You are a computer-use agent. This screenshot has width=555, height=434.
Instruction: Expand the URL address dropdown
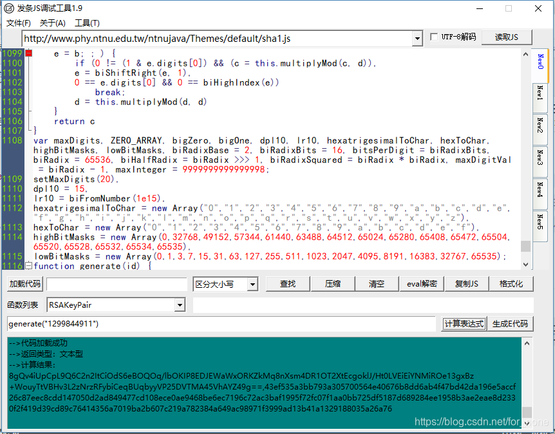coord(417,38)
